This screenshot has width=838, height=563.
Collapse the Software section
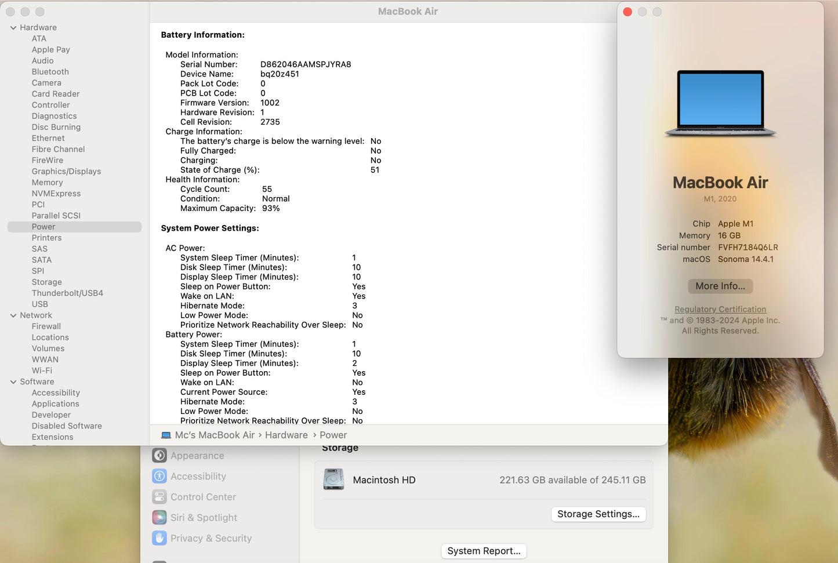click(13, 382)
